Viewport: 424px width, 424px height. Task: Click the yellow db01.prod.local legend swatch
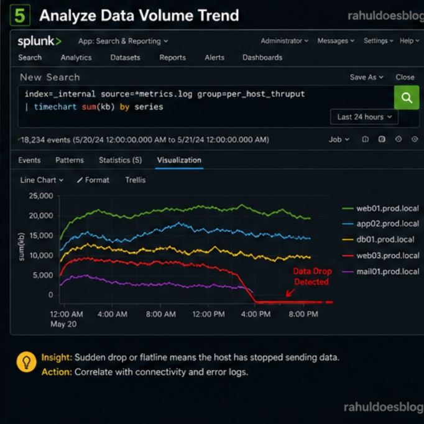[348, 239]
